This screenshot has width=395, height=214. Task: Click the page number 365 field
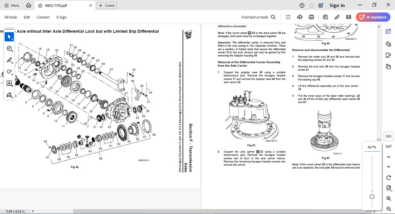388,136
